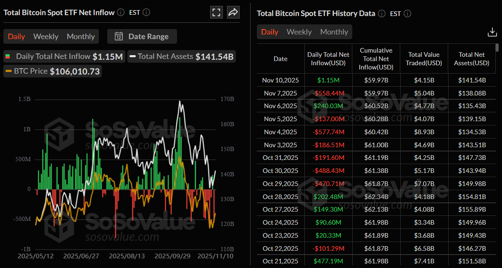Click the share icon above the chart
This screenshot has width=502, height=268.
tap(233, 12)
